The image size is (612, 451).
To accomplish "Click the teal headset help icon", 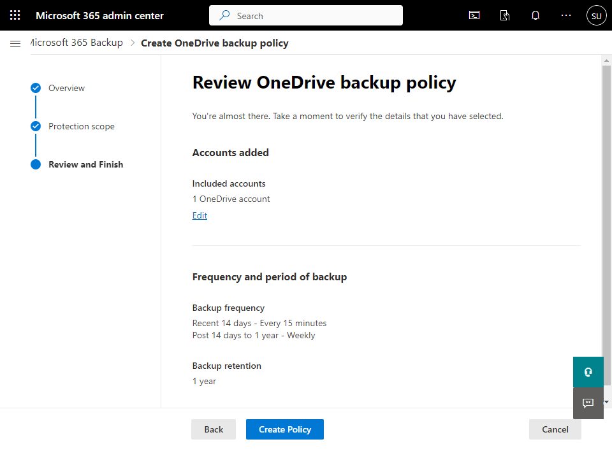I will 588,372.
